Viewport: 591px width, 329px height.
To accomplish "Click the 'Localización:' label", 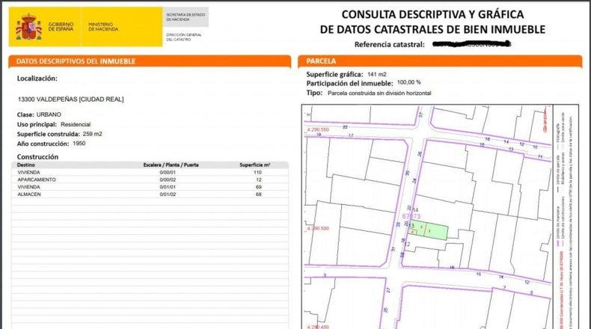I will pos(37,79).
